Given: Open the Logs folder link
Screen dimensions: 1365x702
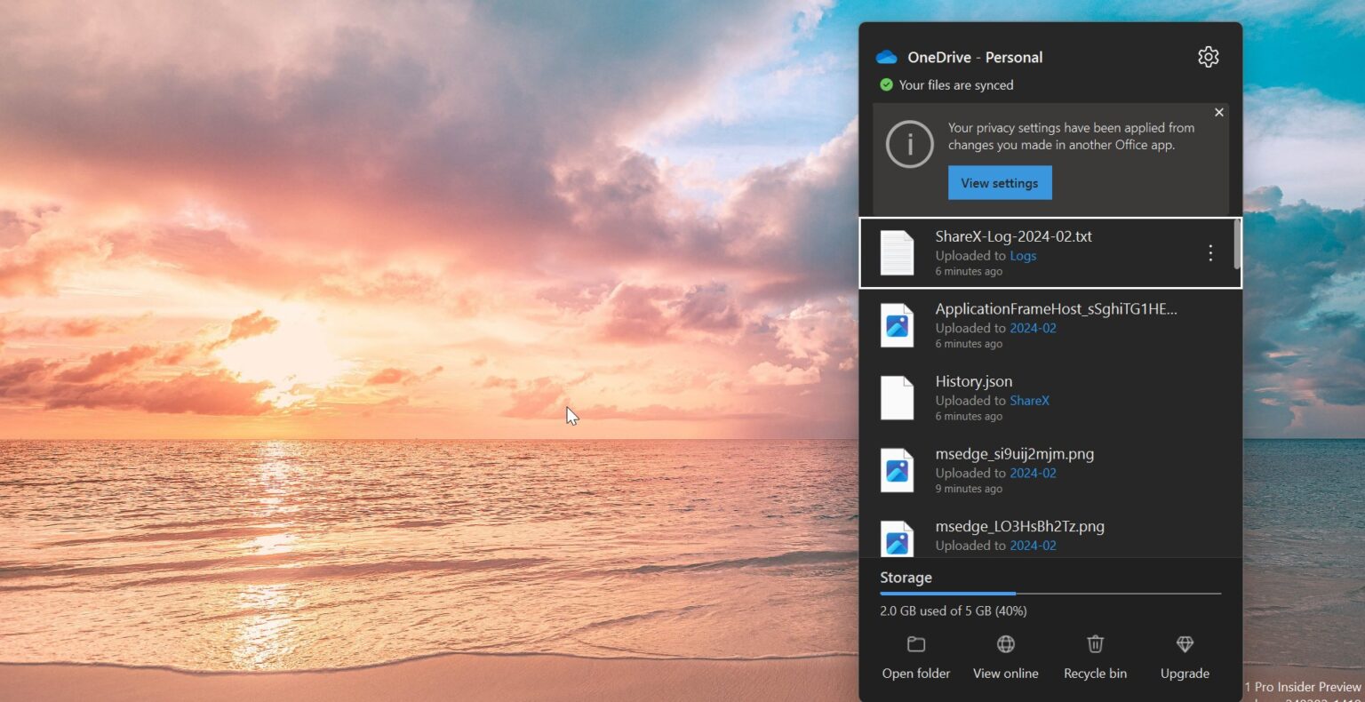Looking at the screenshot, I should pos(1023,256).
